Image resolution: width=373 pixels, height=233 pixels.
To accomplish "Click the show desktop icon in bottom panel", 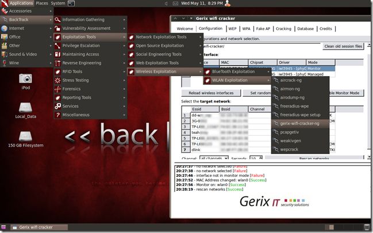I will pos(3,227).
